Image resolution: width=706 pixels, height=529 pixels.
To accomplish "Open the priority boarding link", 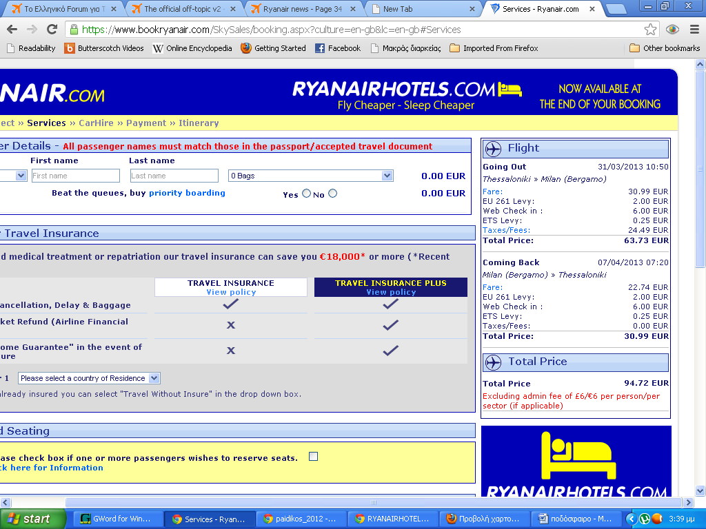I will (x=187, y=193).
